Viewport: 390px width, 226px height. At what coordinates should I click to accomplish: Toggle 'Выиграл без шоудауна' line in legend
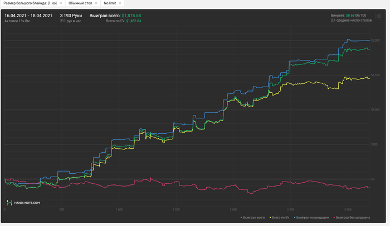click(x=352, y=218)
